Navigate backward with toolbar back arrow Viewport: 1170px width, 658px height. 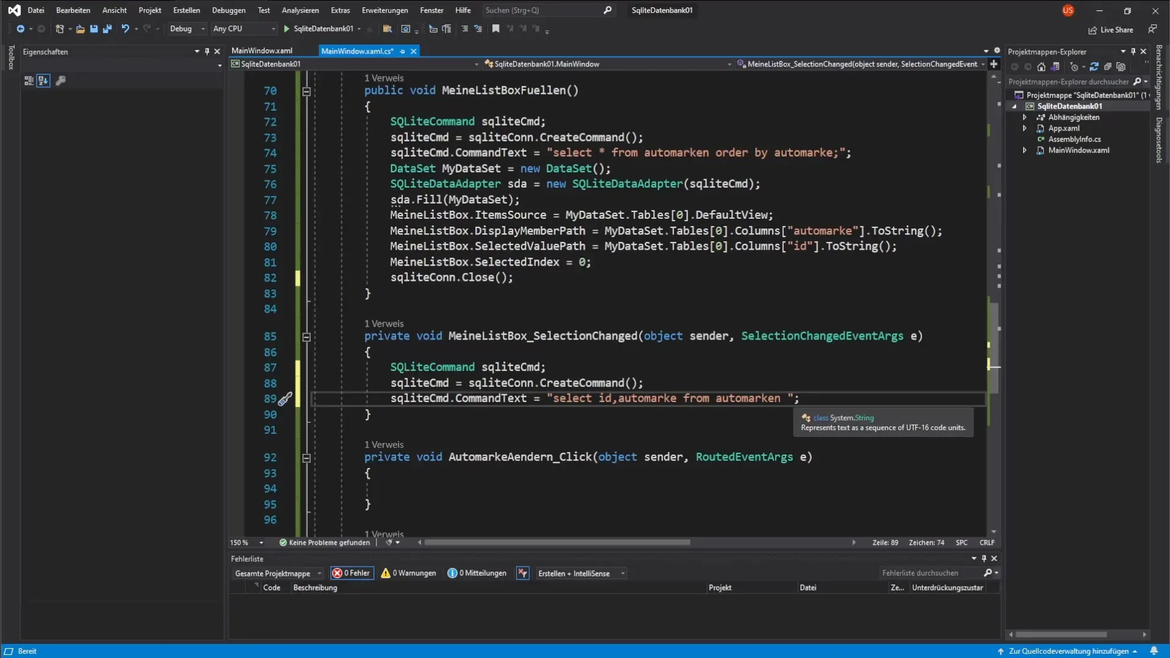pyautogui.click(x=20, y=29)
